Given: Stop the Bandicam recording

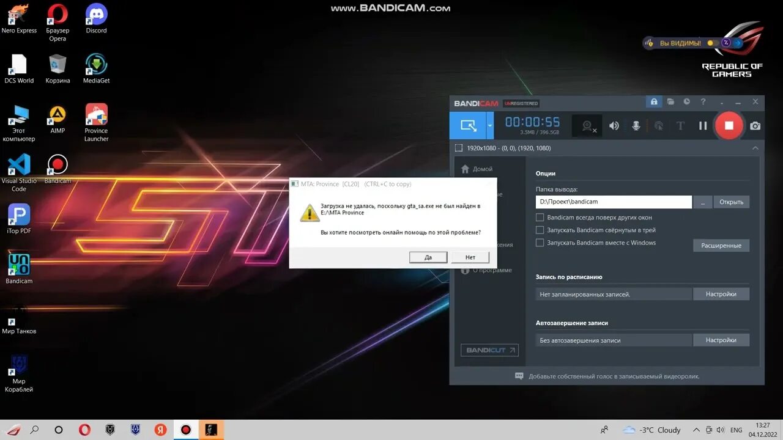Looking at the screenshot, I should pyautogui.click(x=729, y=125).
